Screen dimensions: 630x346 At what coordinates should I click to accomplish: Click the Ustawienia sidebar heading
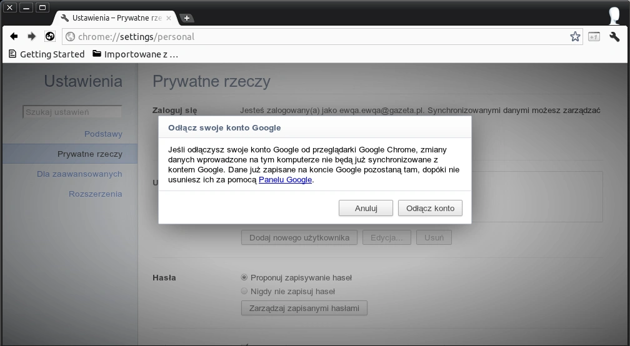pyautogui.click(x=83, y=81)
